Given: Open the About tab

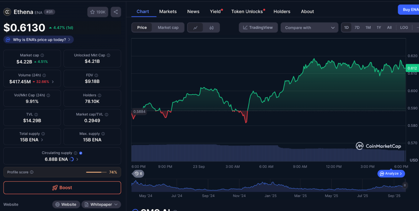Looking at the screenshot, I should [307, 12].
